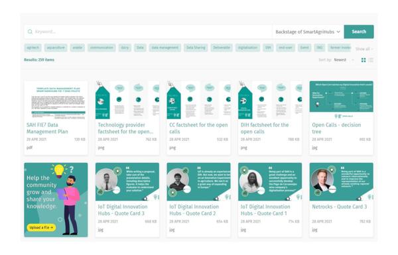Select the Event tag
The width and height of the screenshot is (398, 255).
[304, 48]
